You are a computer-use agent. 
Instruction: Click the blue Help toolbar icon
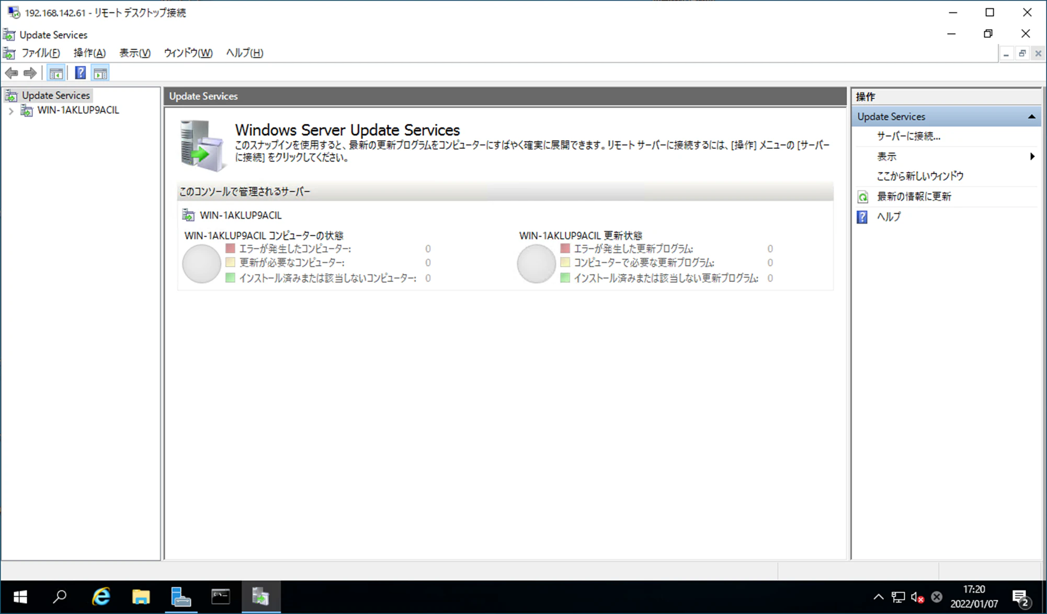point(81,73)
